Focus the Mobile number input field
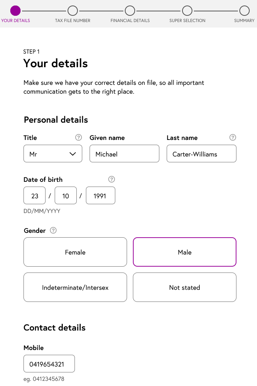The height and width of the screenshot is (386, 257). (x=49, y=364)
